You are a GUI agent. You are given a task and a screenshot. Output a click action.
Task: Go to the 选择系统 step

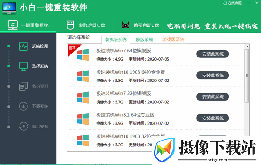click(x=40, y=66)
